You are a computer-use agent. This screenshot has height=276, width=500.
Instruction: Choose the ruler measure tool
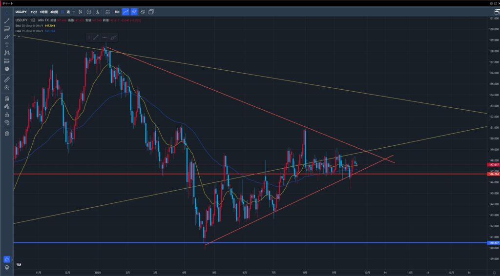point(7,79)
